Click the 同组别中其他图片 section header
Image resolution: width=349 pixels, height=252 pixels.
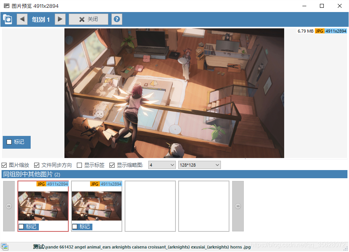[174, 174]
